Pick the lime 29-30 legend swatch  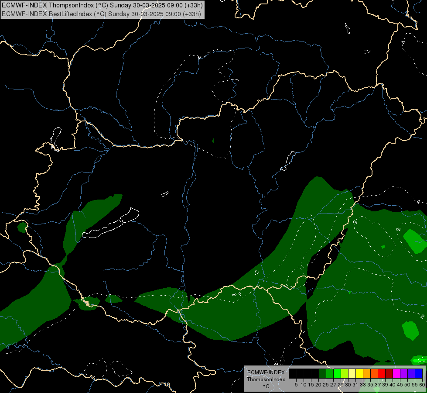tap(345, 373)
